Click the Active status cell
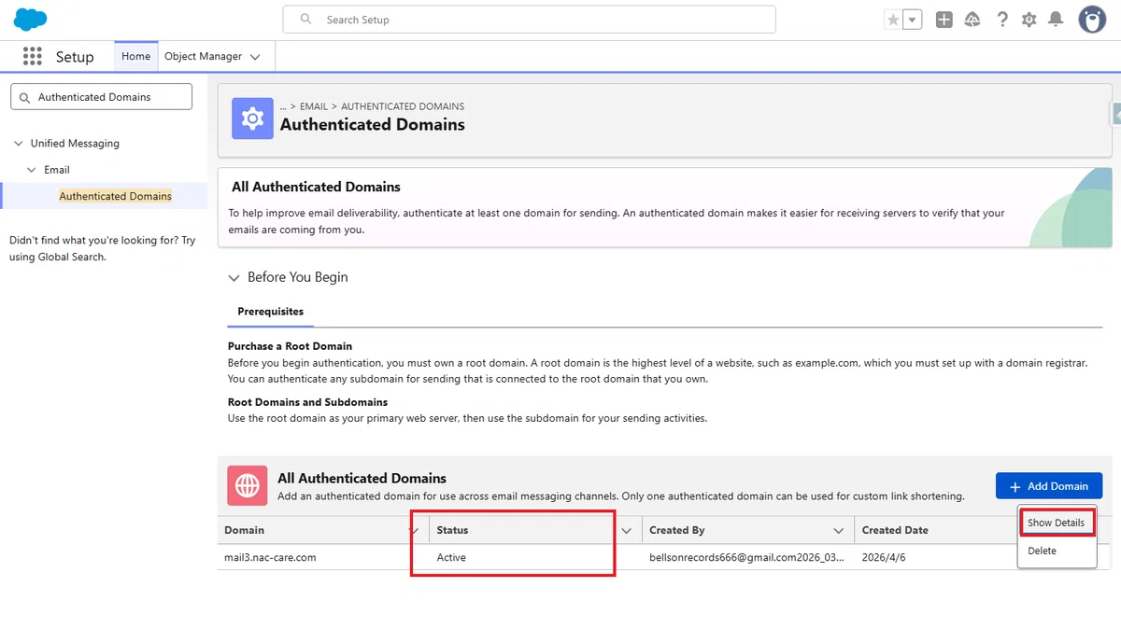1121x642 pixels. click(x=451, y=557)
